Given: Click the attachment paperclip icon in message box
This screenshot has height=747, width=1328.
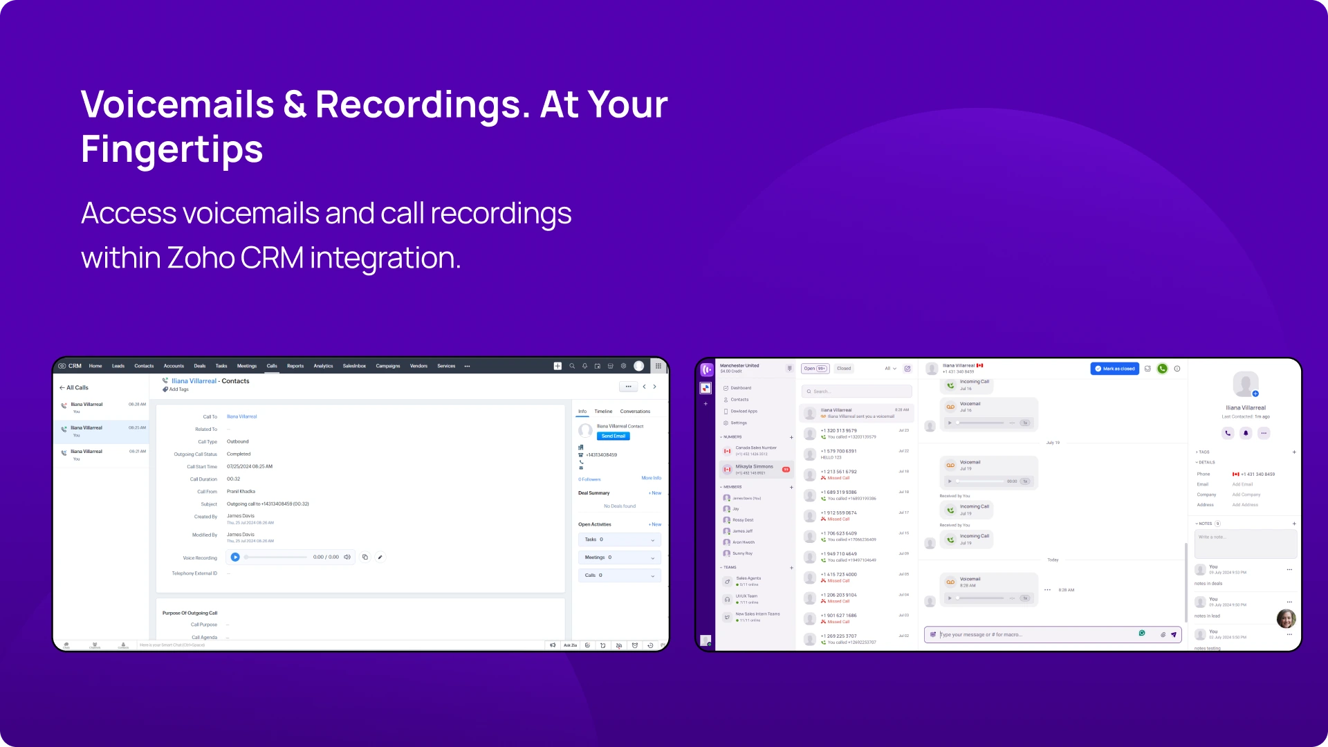Looking at the screenshot, I should click(1163, 634).
